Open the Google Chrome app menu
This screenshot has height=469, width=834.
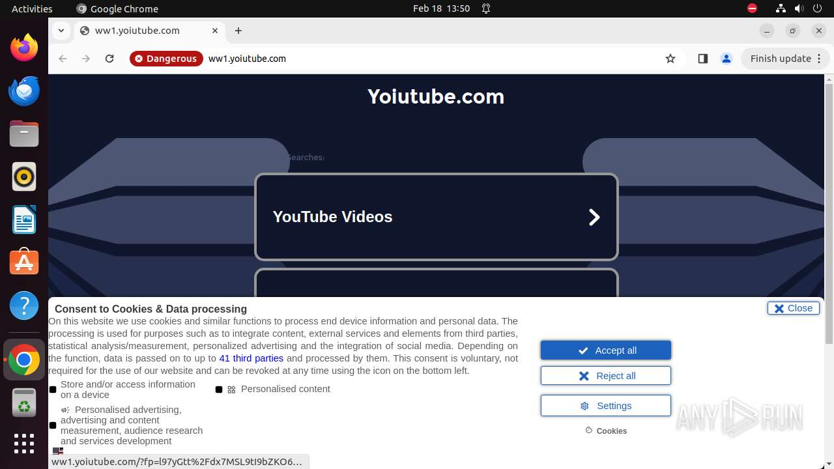tap(117, 8)
